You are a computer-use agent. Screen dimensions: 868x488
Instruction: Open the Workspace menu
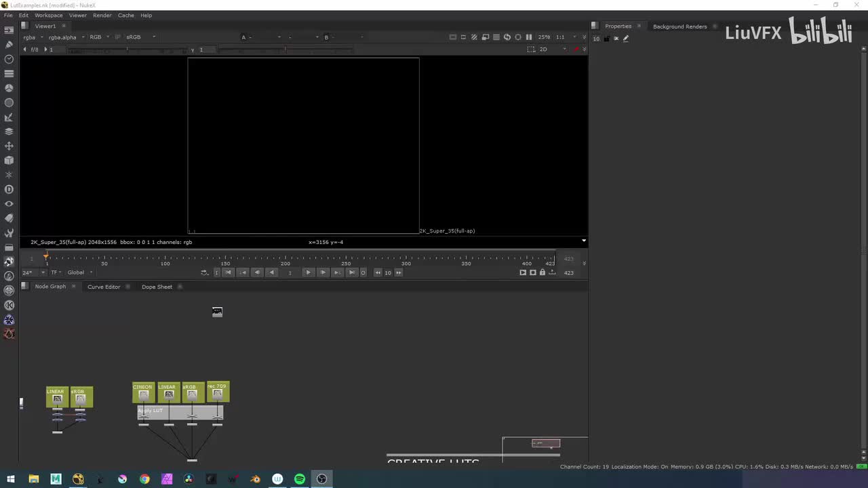(x=48, y=15)
